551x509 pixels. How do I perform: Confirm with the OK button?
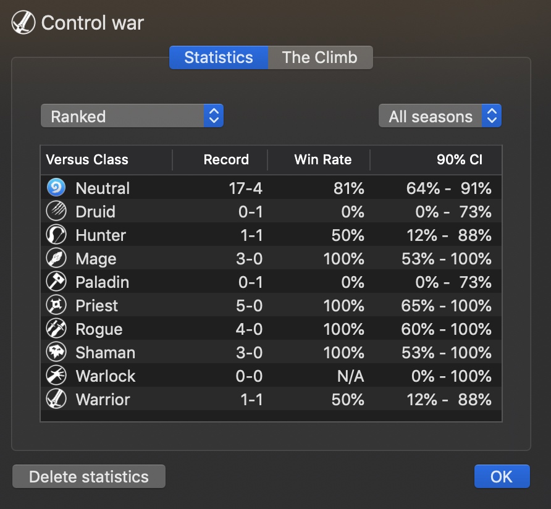point(502,476)
